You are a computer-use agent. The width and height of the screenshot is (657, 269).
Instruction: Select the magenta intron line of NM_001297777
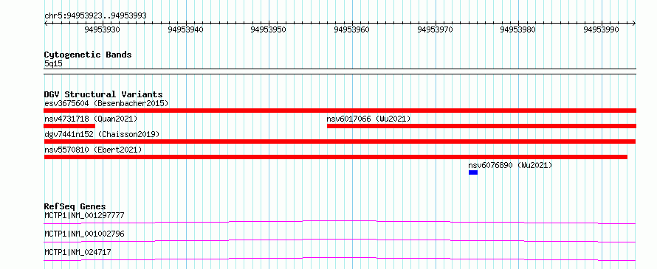click(340, 222)
